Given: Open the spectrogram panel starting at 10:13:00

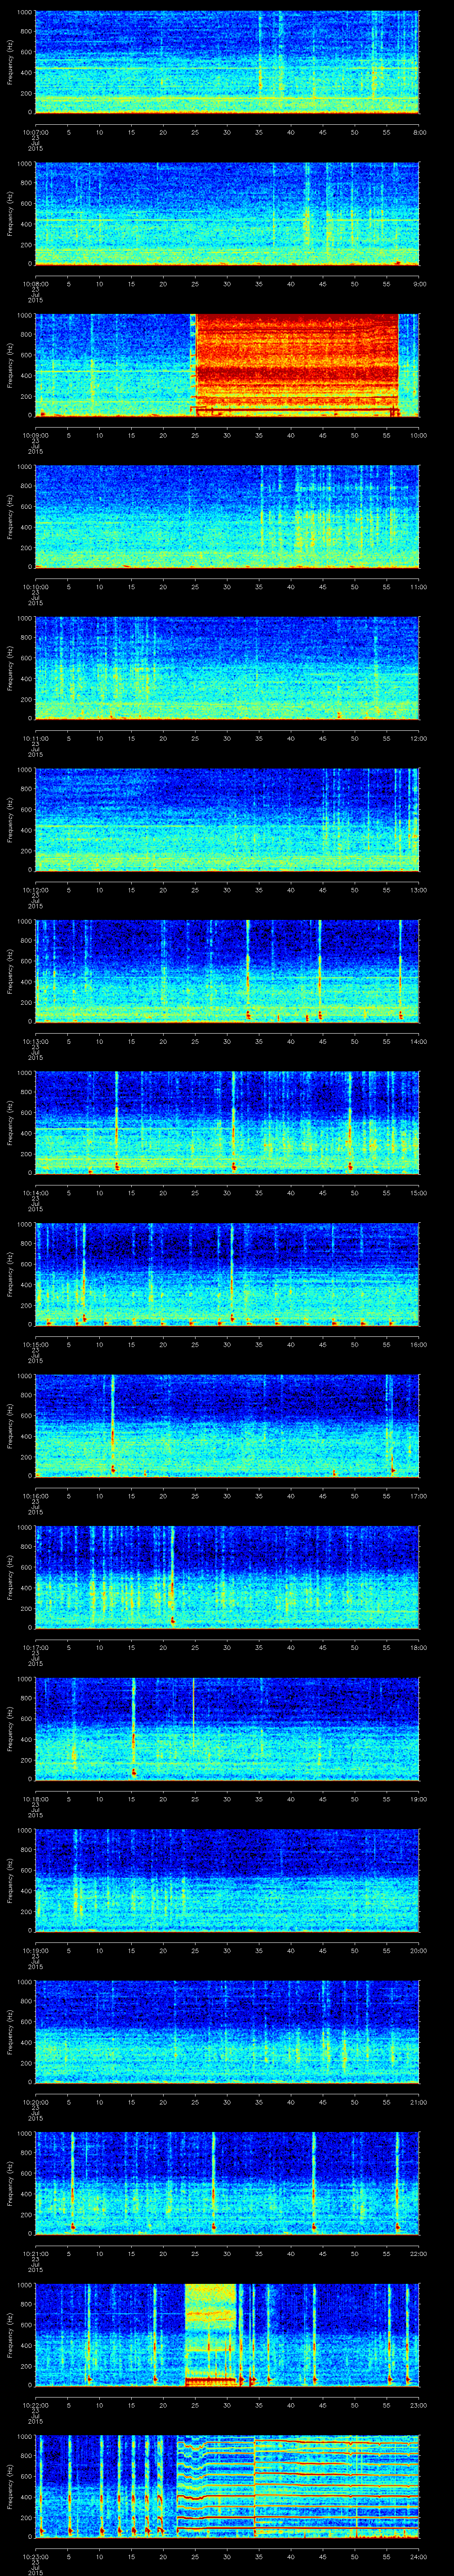Looking at the screenshot, I should coord(227,971).
